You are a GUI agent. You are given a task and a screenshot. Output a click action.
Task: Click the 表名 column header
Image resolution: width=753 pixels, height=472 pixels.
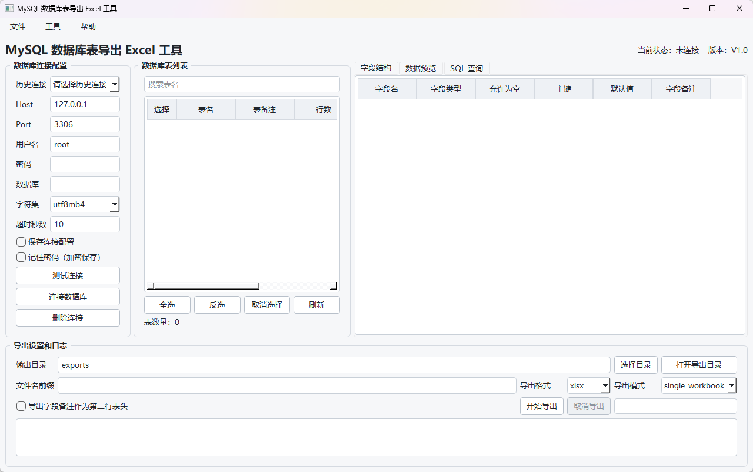pyautogui.click(x=206, y=109)
